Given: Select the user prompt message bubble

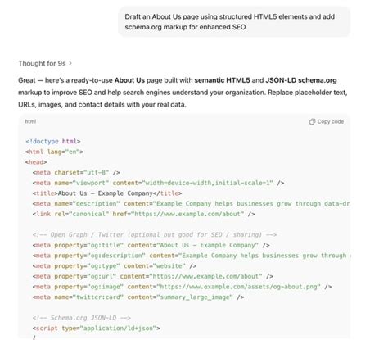Looking at the screenshot, I should click(x=234, y=22).
